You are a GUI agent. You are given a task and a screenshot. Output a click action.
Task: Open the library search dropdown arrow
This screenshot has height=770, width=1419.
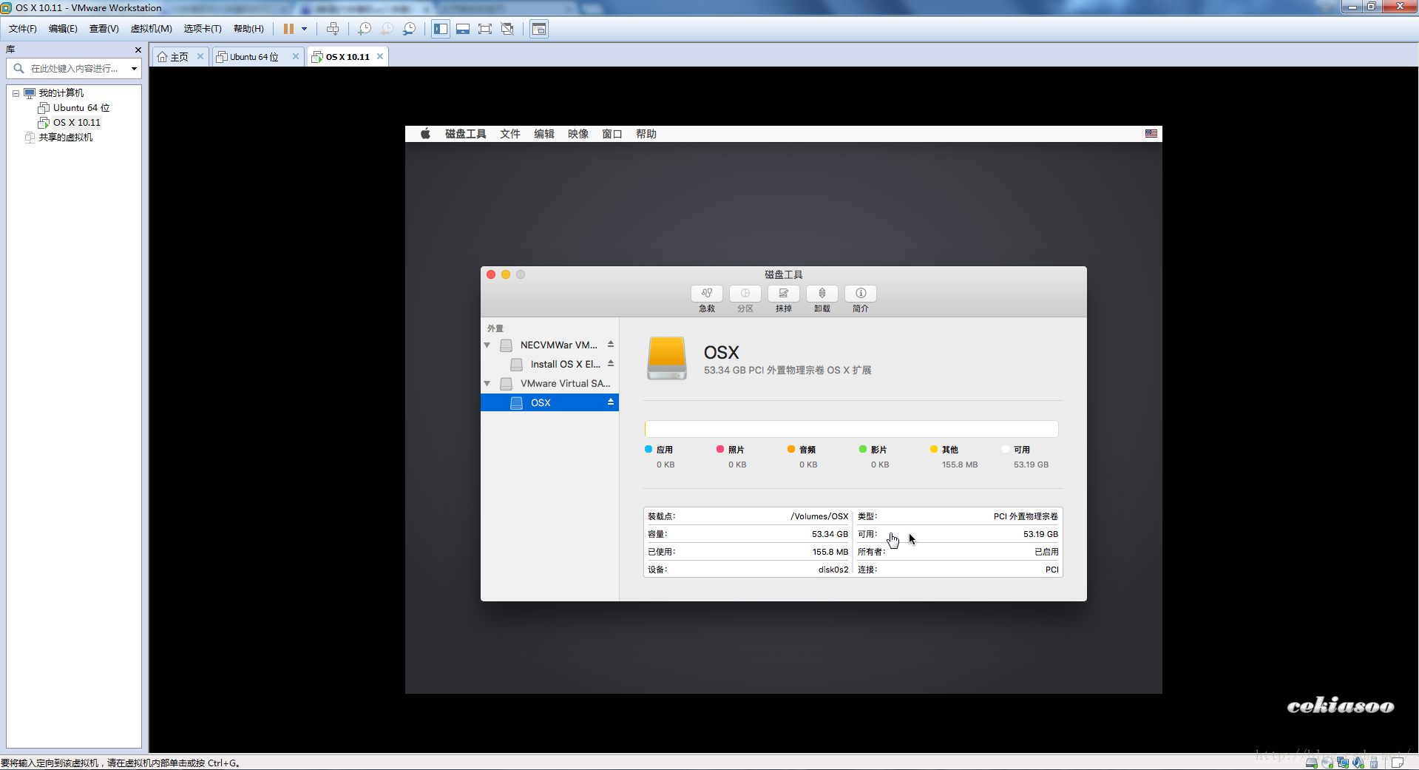tap(134, 69)
